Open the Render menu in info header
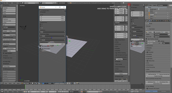 10,3
